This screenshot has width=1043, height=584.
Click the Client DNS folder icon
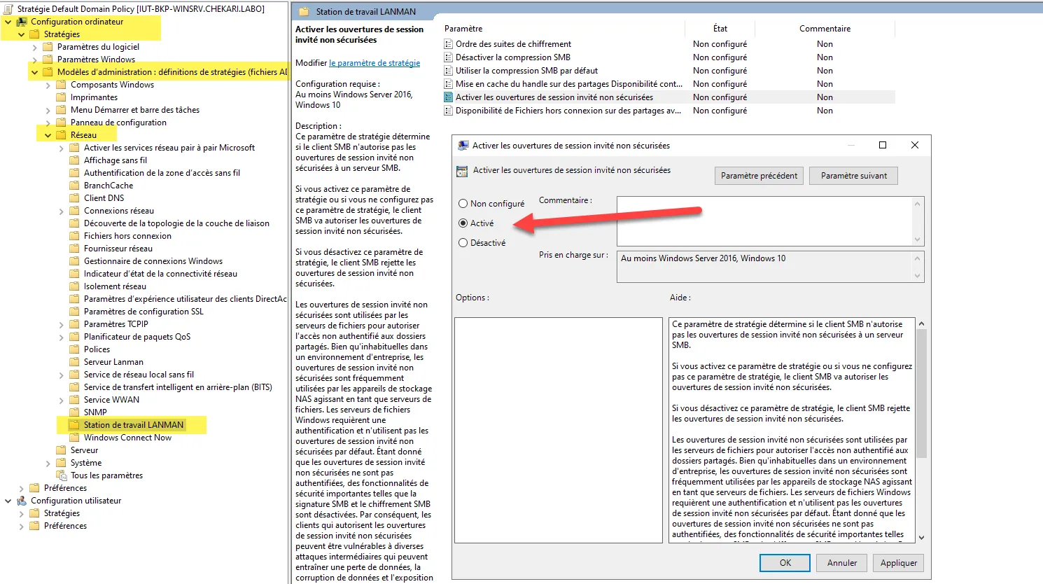click(75, 198)
